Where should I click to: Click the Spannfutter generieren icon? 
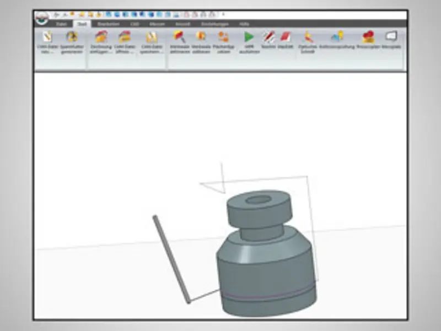point(72,38)
